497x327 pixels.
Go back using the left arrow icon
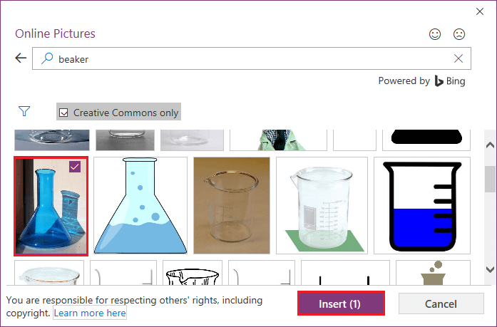click(x=21, y=58)
